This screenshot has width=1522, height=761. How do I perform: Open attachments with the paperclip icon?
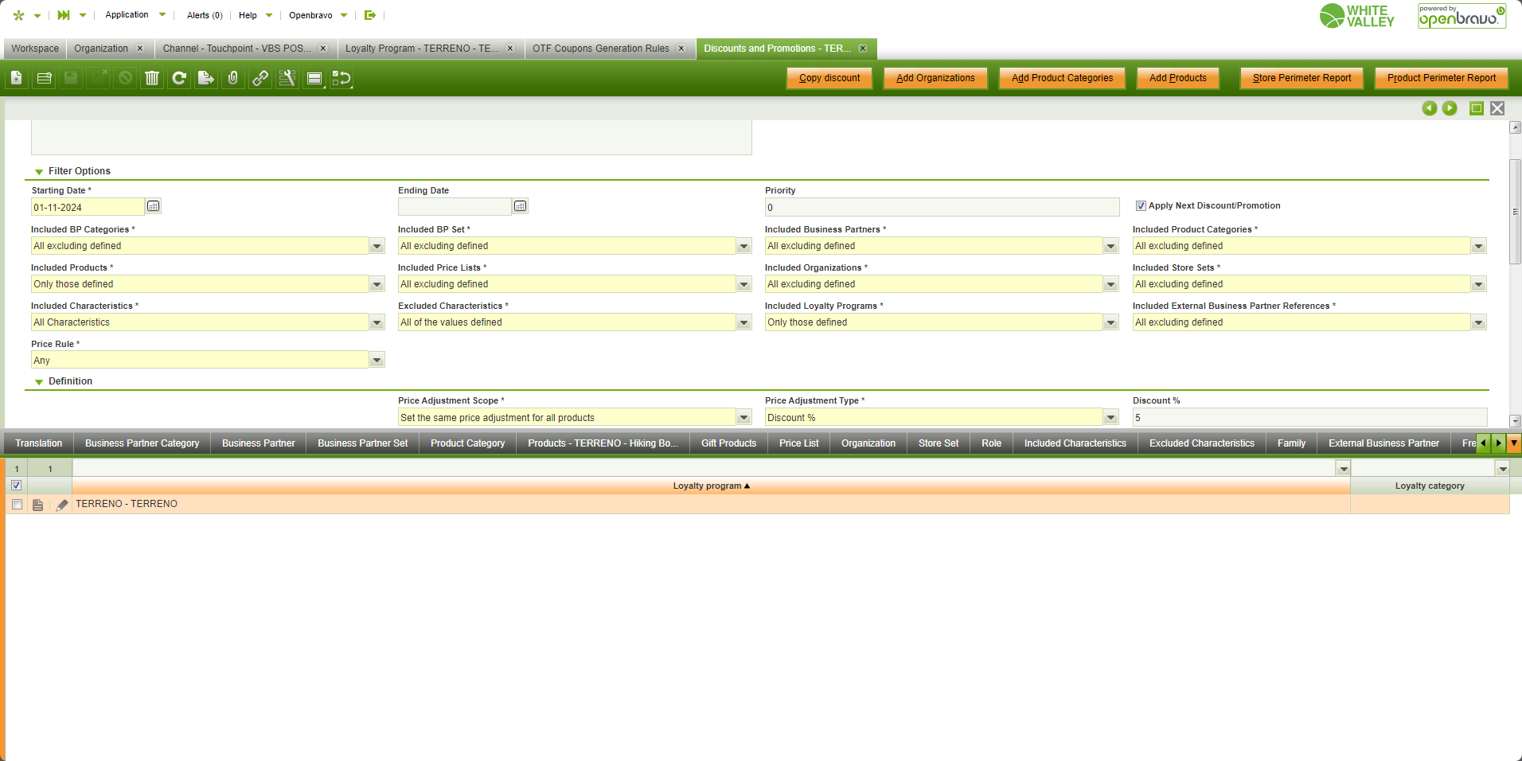click(233, 78)
